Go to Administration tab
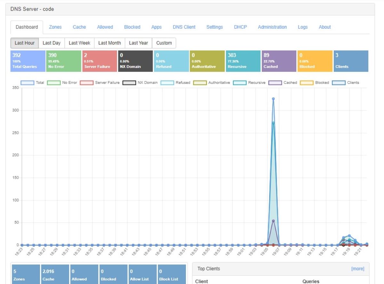Image resolution: width=384 pixels, height=284 pixels. 272,27
